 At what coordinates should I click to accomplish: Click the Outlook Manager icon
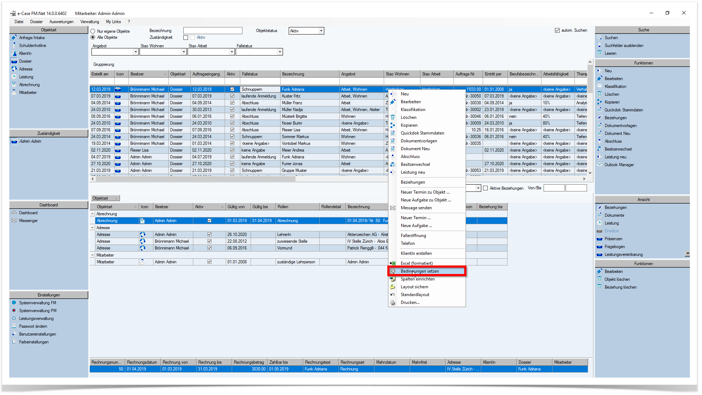599,164
